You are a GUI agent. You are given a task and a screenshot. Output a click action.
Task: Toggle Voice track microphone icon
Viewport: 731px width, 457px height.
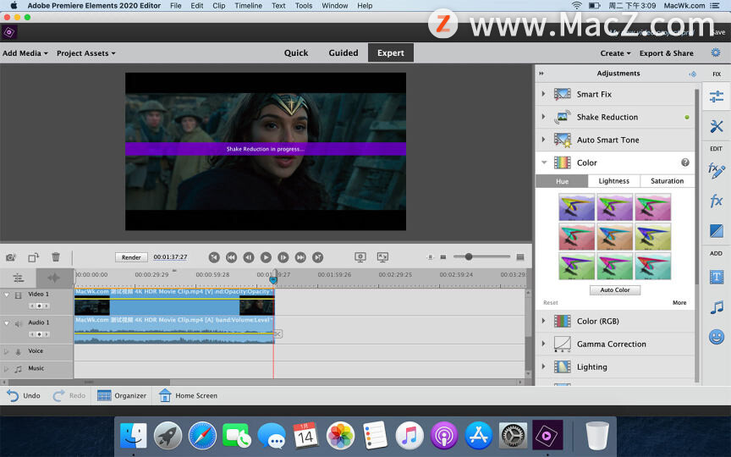click(x=18, y=351)
